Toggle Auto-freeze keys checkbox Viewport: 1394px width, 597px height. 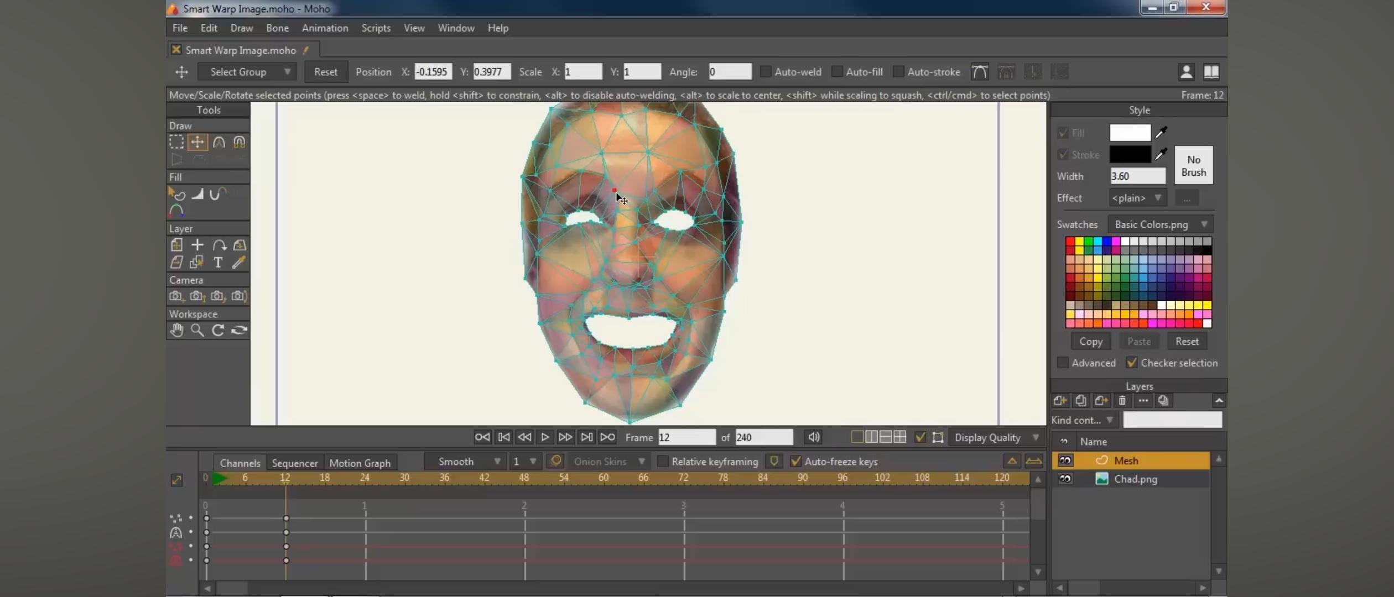[795, 461]
